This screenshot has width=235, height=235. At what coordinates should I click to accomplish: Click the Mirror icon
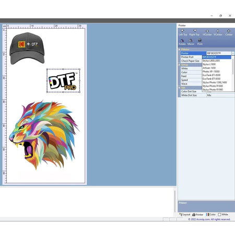[x=191, y=42]
